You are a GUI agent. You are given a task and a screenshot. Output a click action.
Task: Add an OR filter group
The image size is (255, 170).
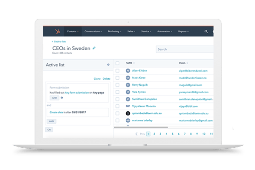coord(49,130)
